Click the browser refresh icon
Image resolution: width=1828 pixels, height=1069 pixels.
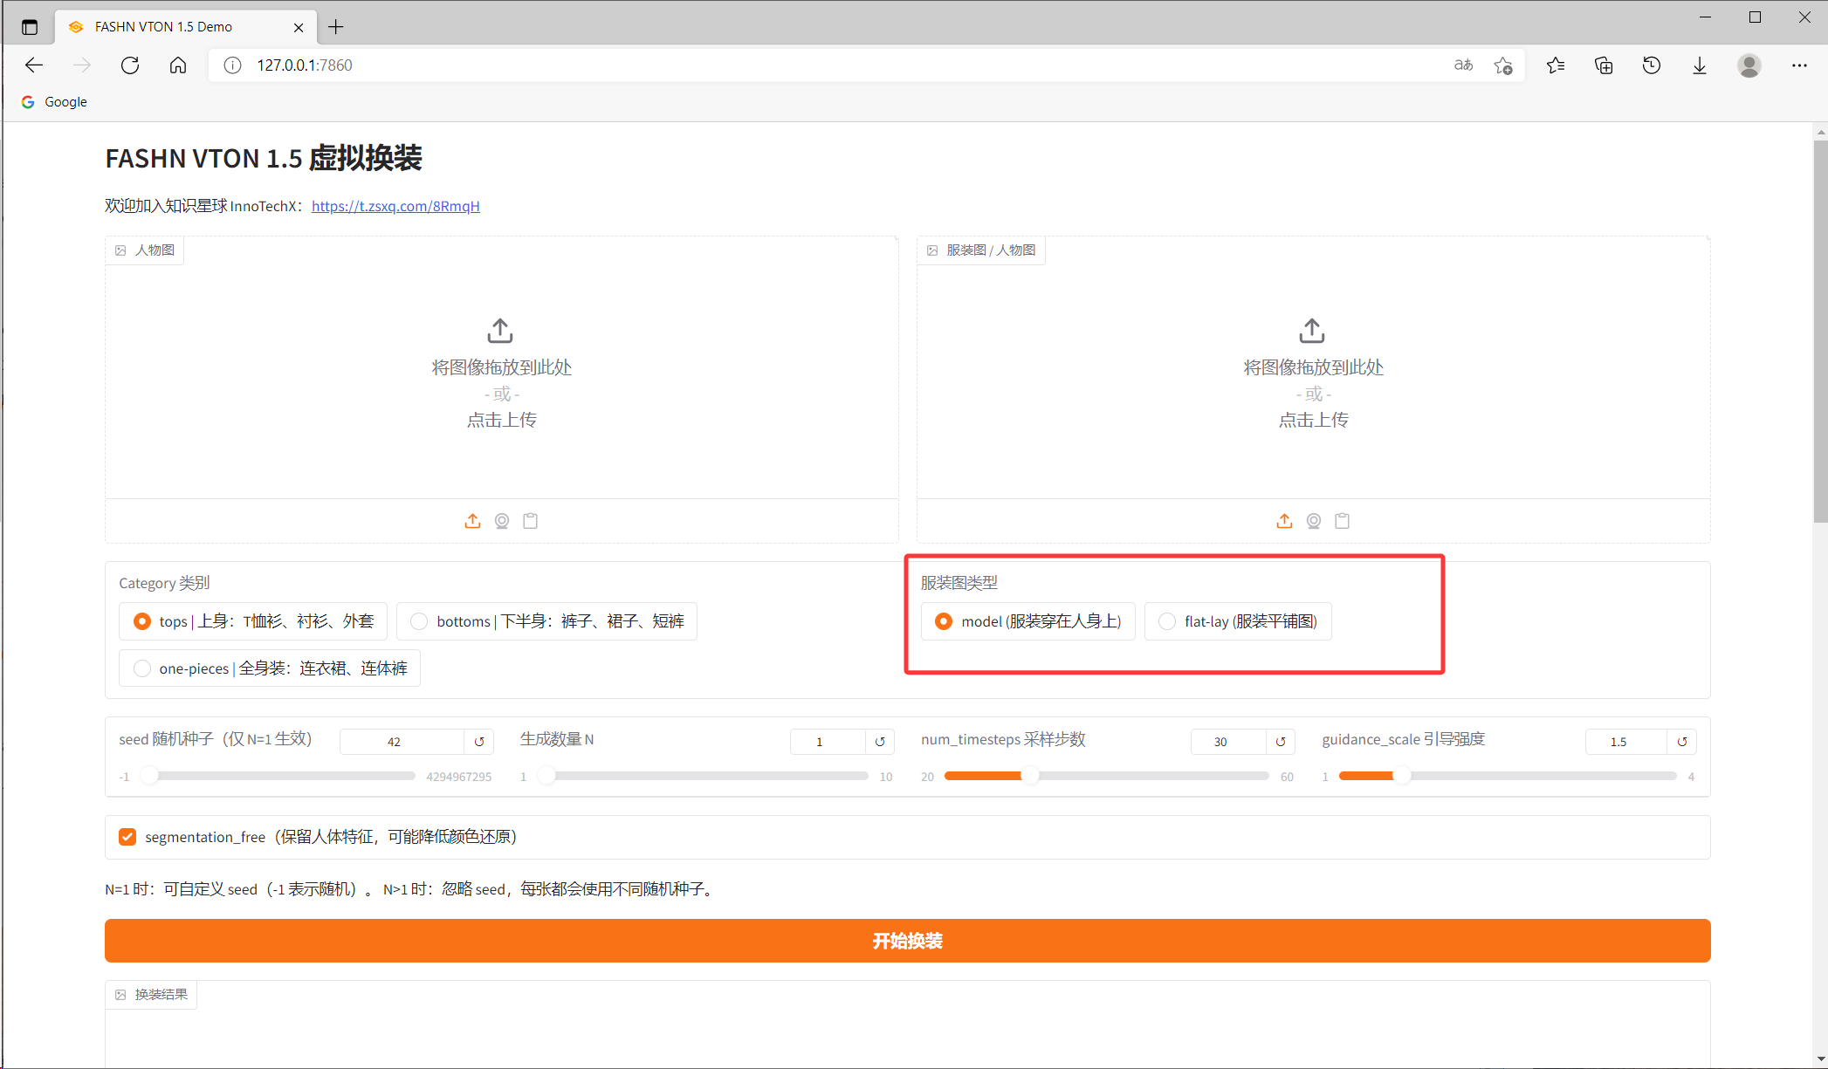pyautogui.click(x=130, y=65)
